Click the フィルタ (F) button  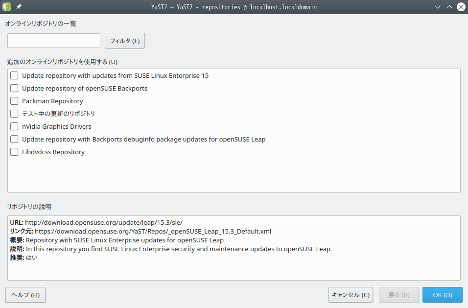[125, 41]
